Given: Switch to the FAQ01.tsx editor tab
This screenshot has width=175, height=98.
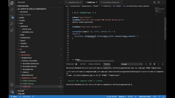Looking at the screenshot, I should pyautogui.click(x=91, y=2).
